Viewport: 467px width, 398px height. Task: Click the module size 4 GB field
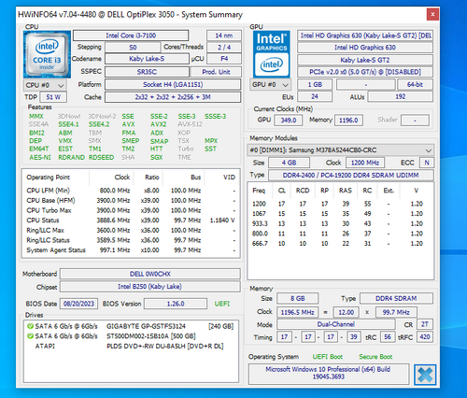pos(290,163)
